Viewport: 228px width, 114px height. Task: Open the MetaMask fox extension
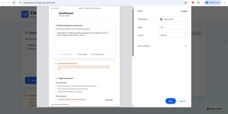[193, 3]
